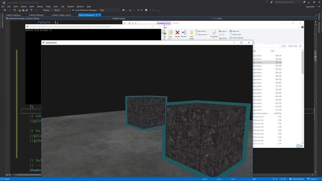Expand the main() member dropdown

pos(264,19)
